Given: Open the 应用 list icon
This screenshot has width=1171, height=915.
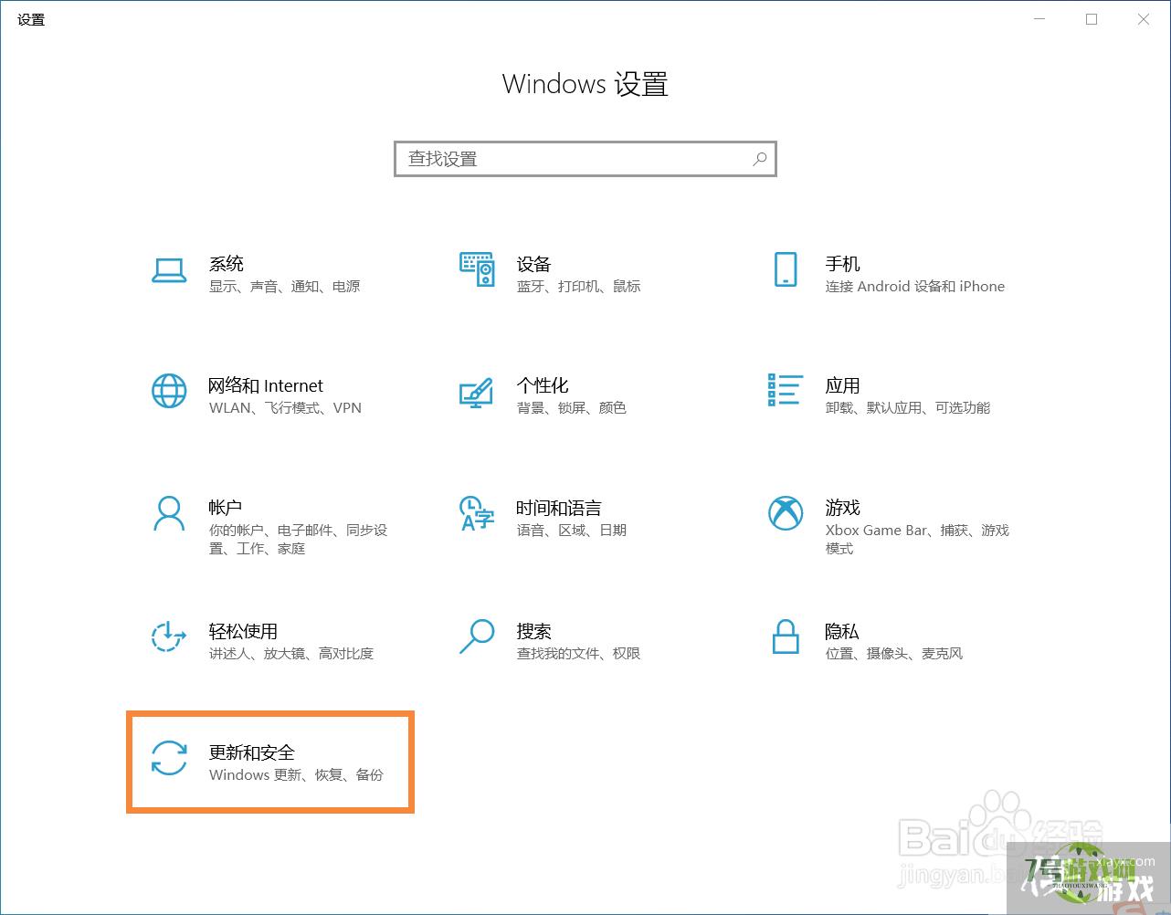Looking at the screenshot, I should coord(785,390).
